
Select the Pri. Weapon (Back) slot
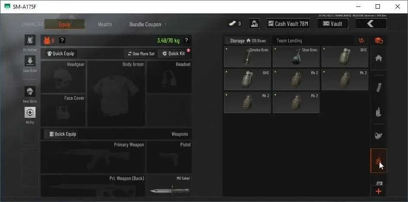93,186
